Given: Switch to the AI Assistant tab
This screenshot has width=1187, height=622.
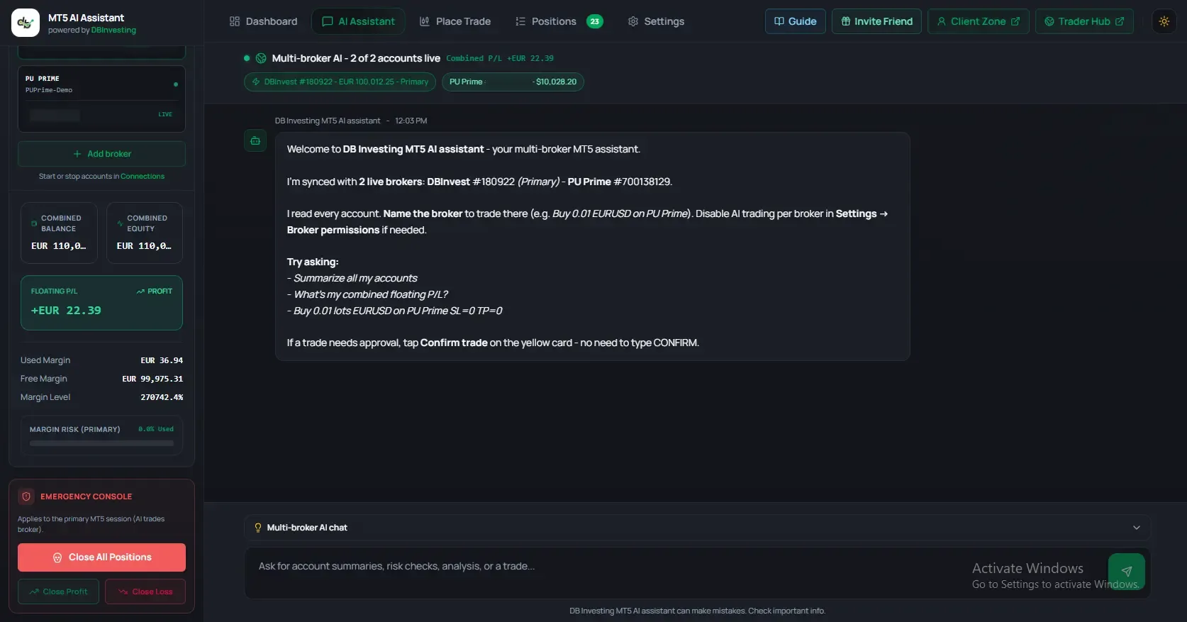Looking at the screenshot, I should (358, 21).
